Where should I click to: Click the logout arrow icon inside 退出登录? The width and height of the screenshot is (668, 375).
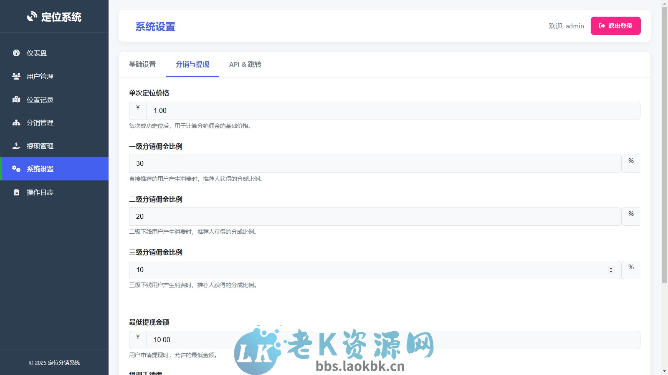601,25
